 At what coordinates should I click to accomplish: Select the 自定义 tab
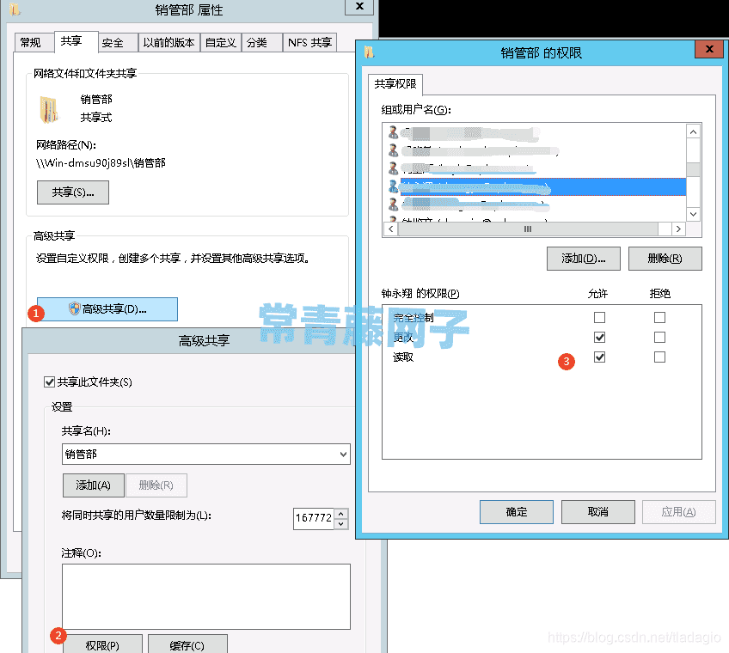coord(221,43)
